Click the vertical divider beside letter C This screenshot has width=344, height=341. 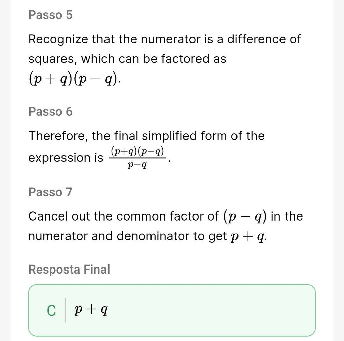point(66,310)
